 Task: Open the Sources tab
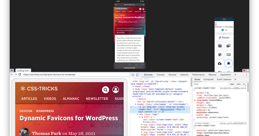point(172,75)
